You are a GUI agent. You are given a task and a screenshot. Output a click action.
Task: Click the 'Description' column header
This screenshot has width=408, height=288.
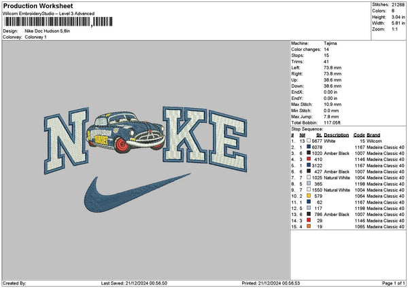[x=336, y=135]
